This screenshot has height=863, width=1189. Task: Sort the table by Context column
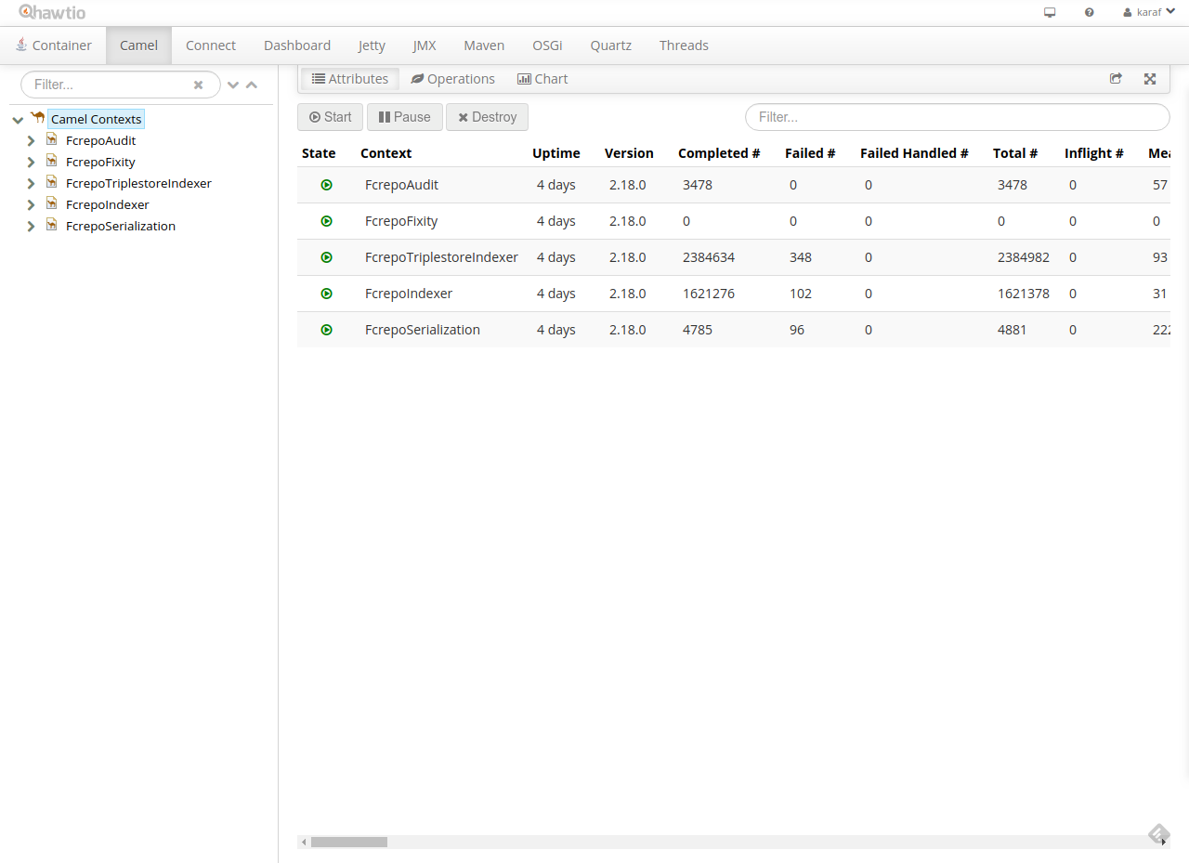click(385, 153)
